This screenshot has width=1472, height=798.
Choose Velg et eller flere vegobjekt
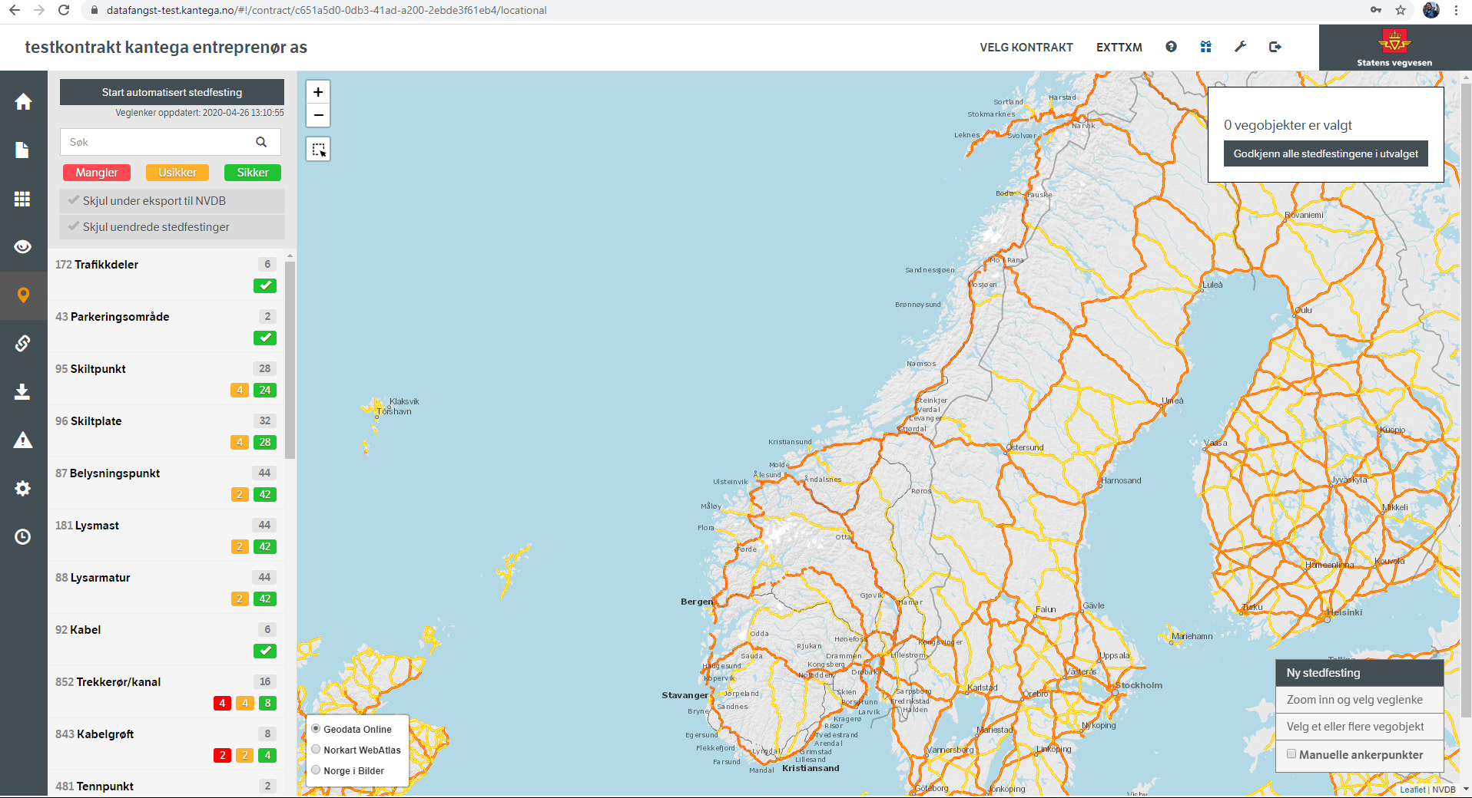pos(1360,727)
